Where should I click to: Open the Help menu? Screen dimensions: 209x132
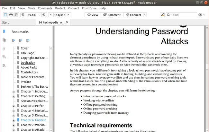pos(103,8)
